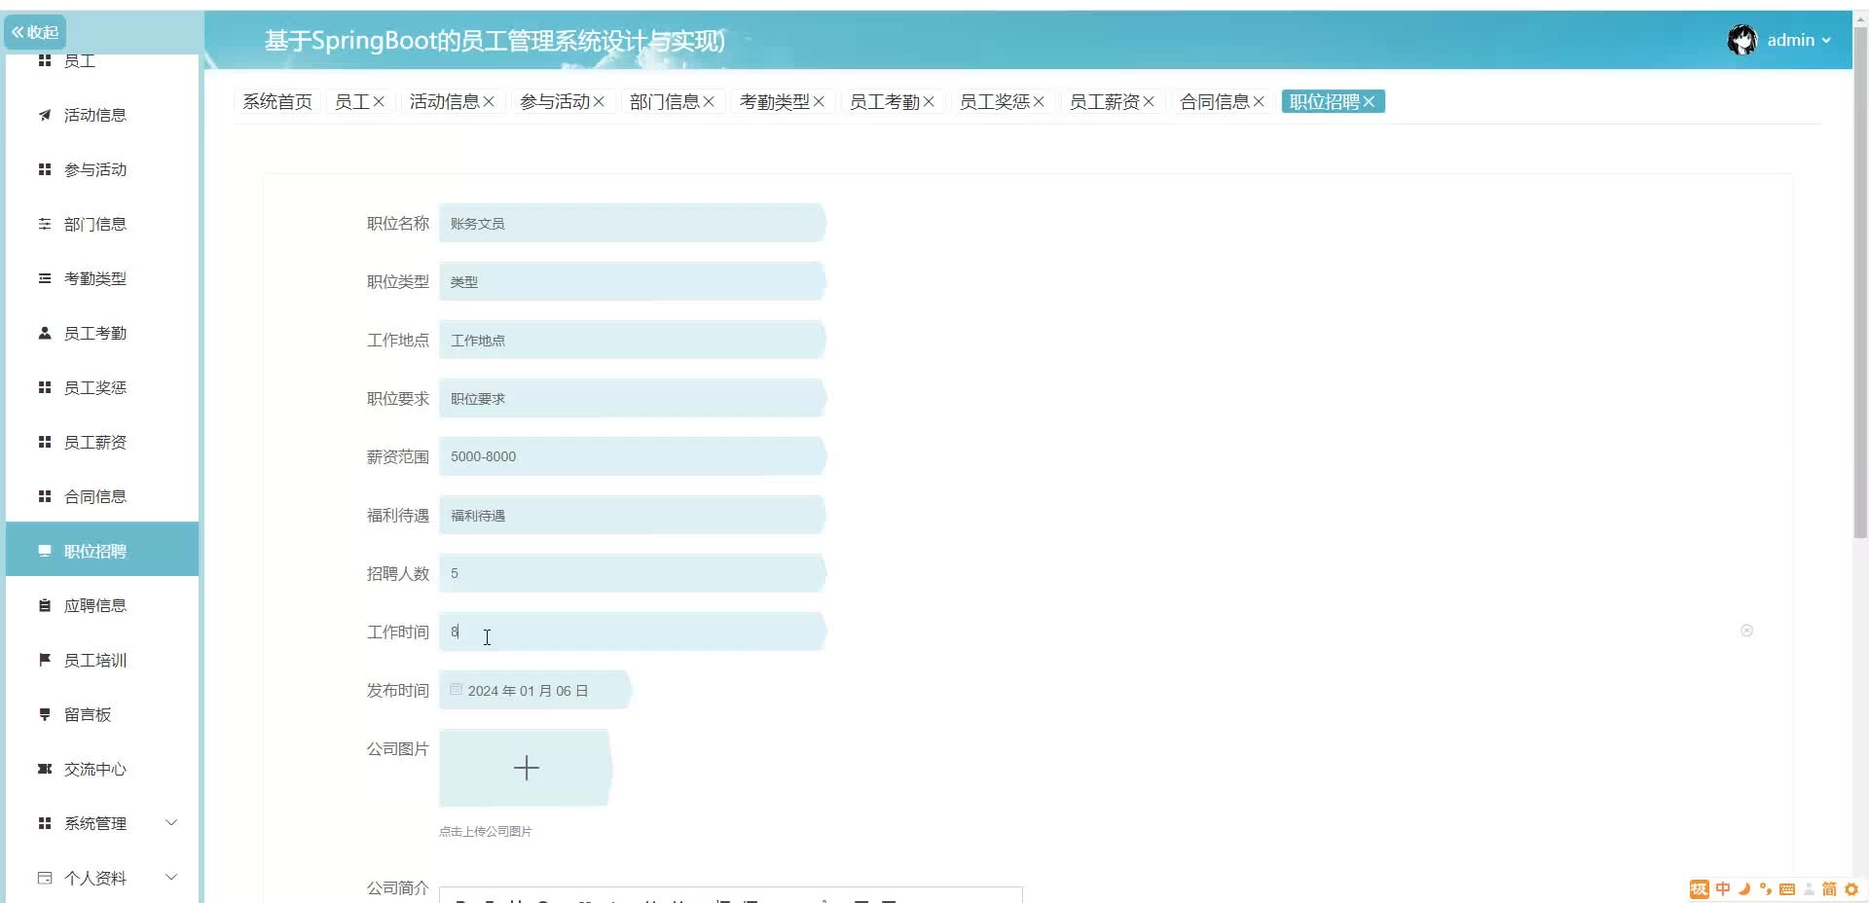Click the plus icon to upload 公司图片

526,768
